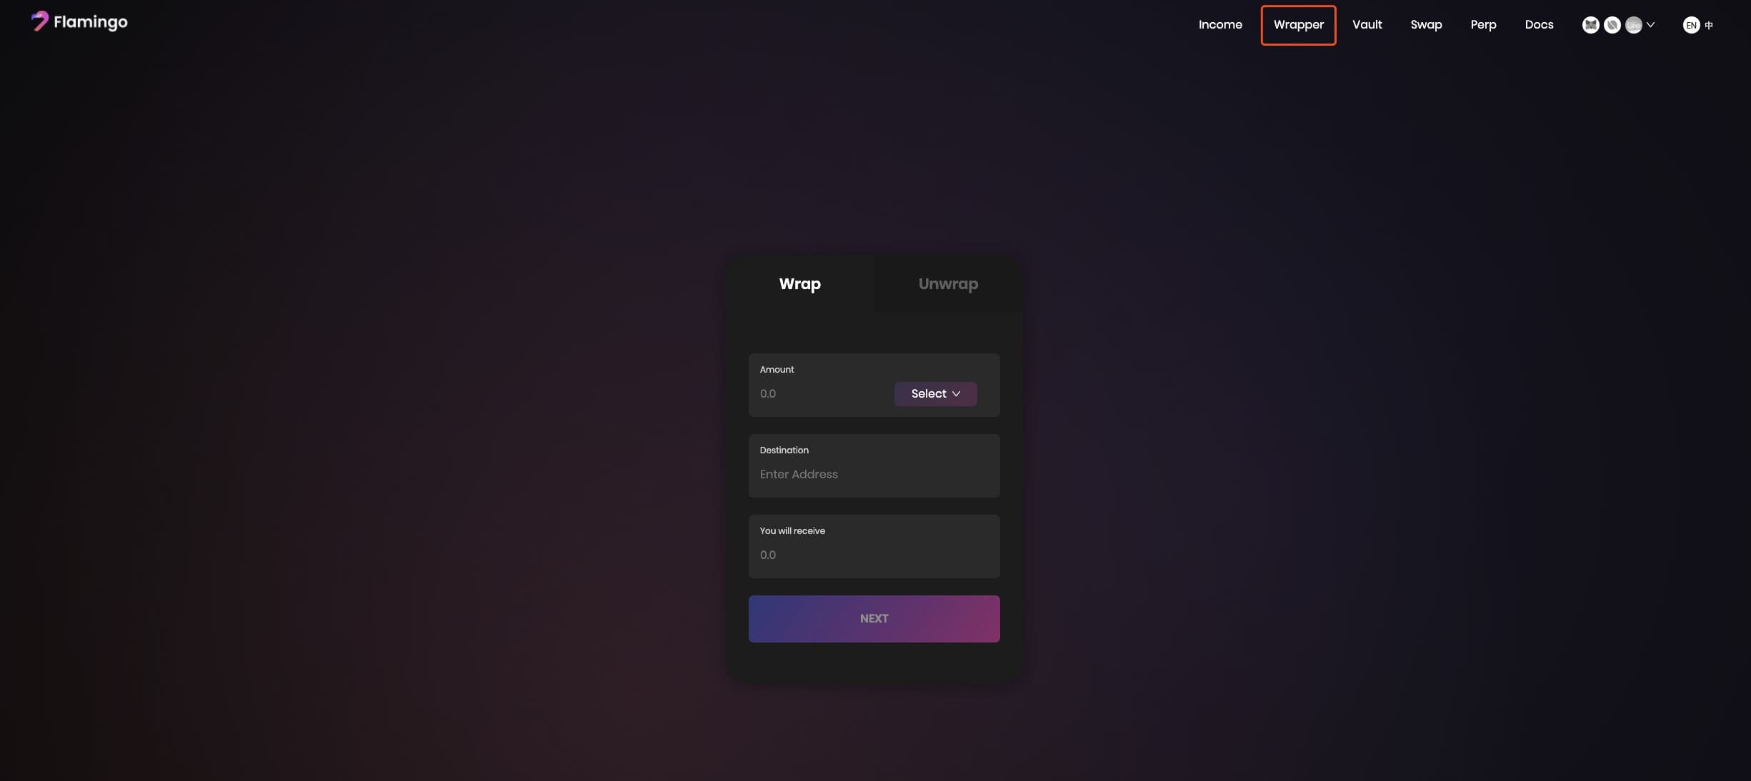This screenshot has width=1751, height=781.
Task: Click the Destination address input field
Action: pyautogui.click(x=874, y=474)
